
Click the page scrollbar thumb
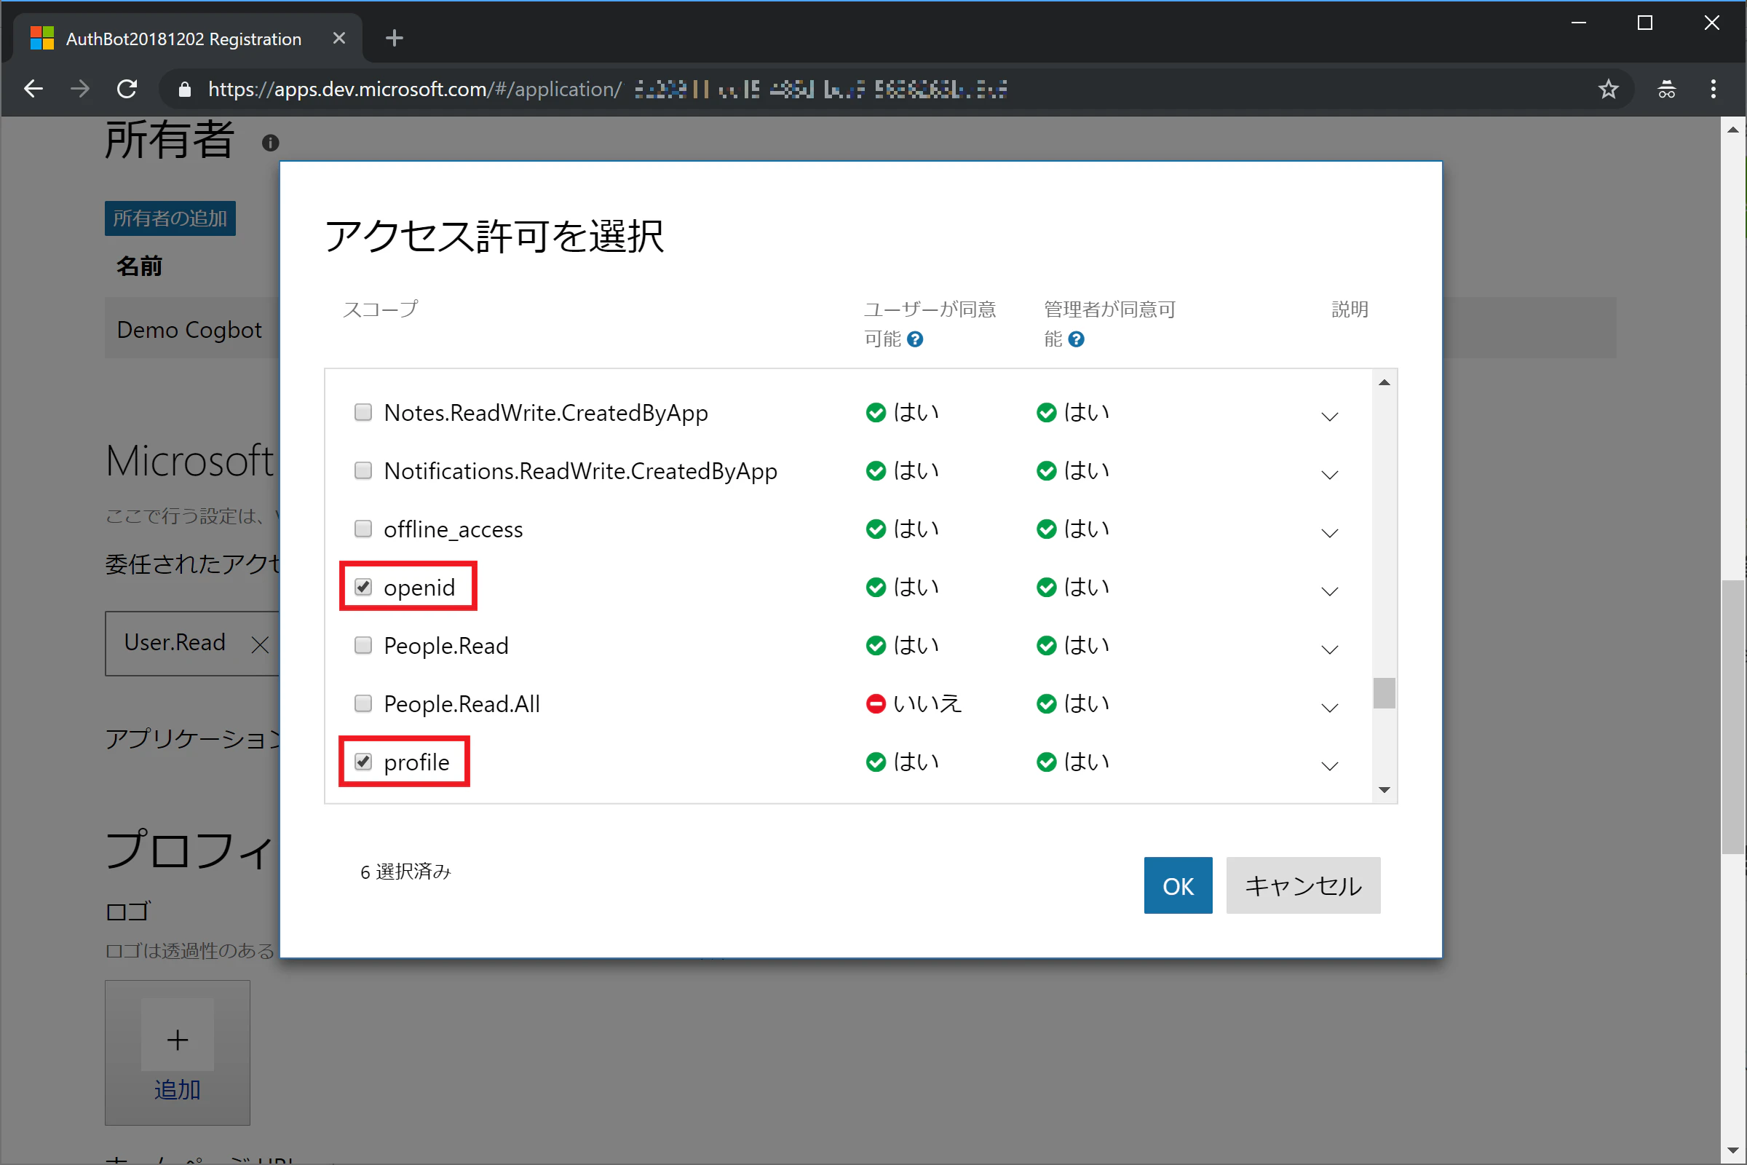point(1734,717)
